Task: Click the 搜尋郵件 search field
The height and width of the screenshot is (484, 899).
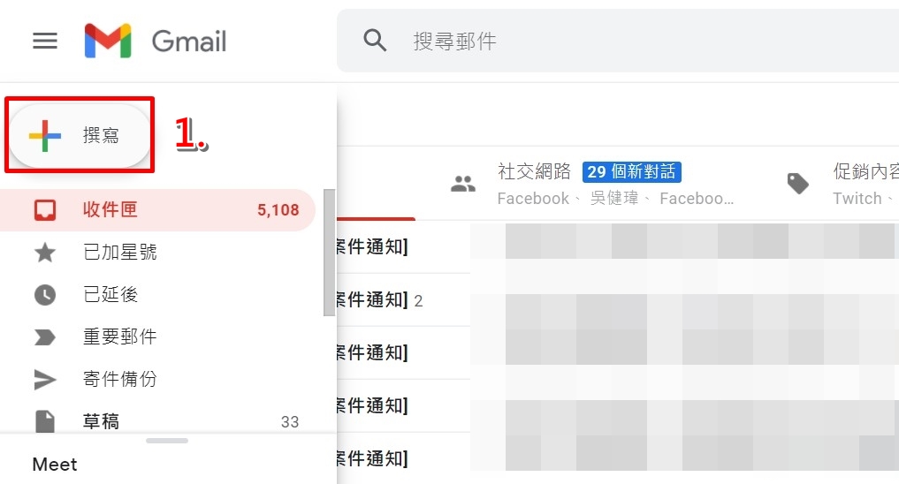Action: [x=619, y=41]
